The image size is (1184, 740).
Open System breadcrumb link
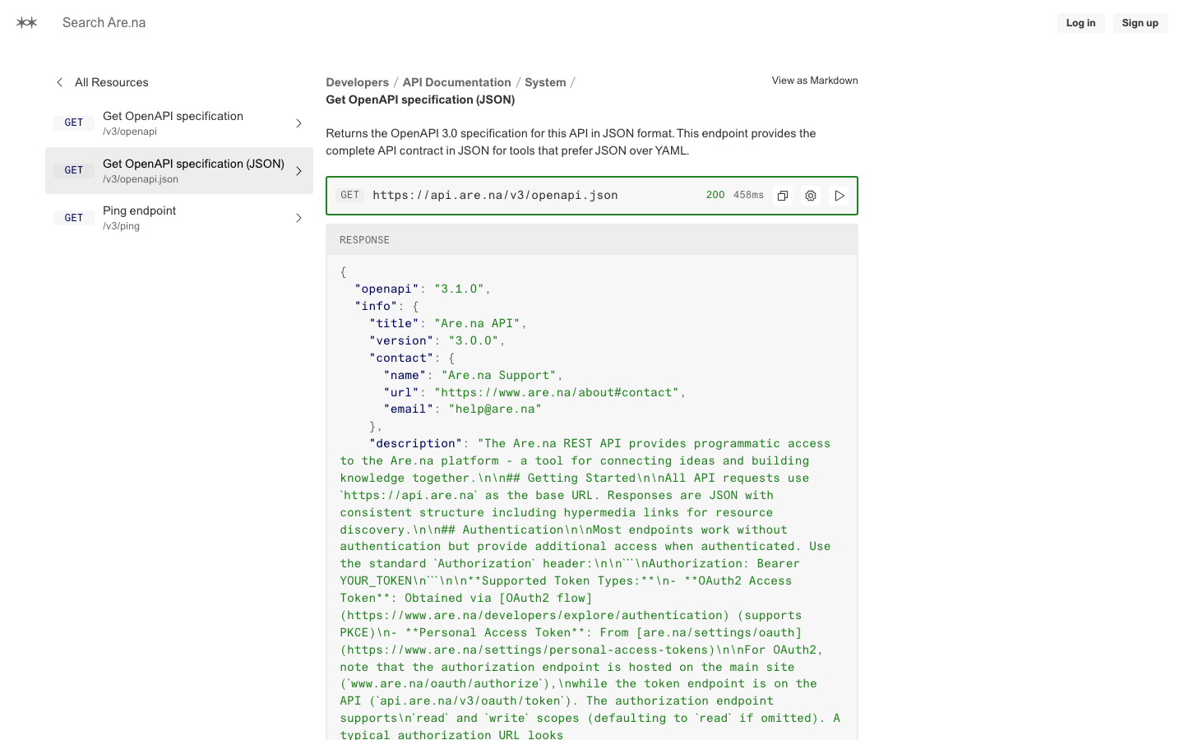[x=545, y=82]
